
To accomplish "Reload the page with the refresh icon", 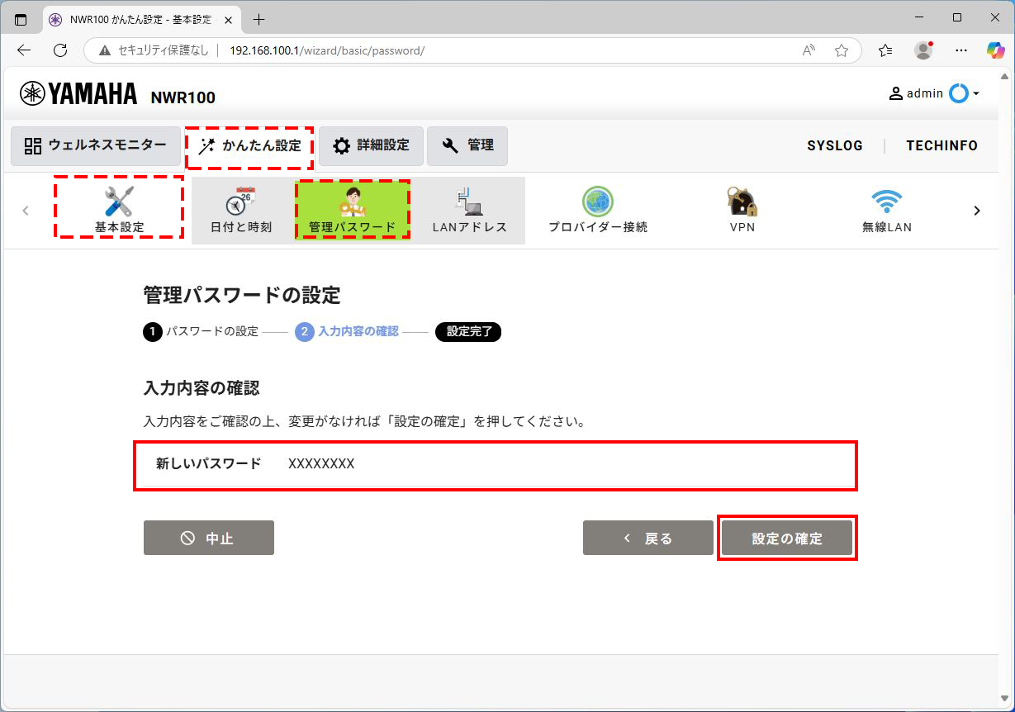I will click(59, 50).
